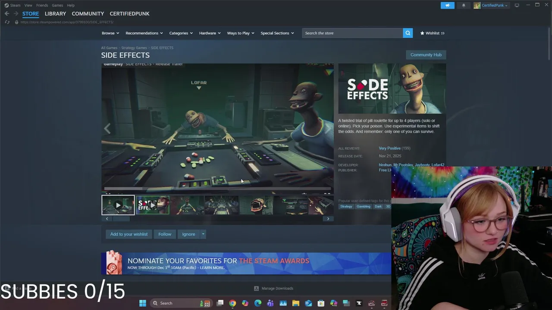The height and width of the screenshot is (310, 552).
Task: Switch to the COMMUNITY tab
Action: click(88, 14)
